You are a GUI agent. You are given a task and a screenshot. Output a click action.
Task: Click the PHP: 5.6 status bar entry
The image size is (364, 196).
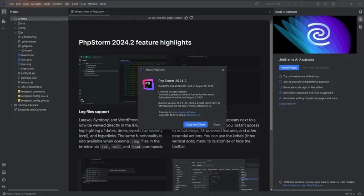[x=350, y=194]
